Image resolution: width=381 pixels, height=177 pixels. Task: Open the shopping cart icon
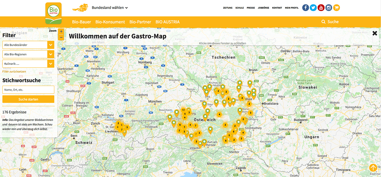point(336,8)
